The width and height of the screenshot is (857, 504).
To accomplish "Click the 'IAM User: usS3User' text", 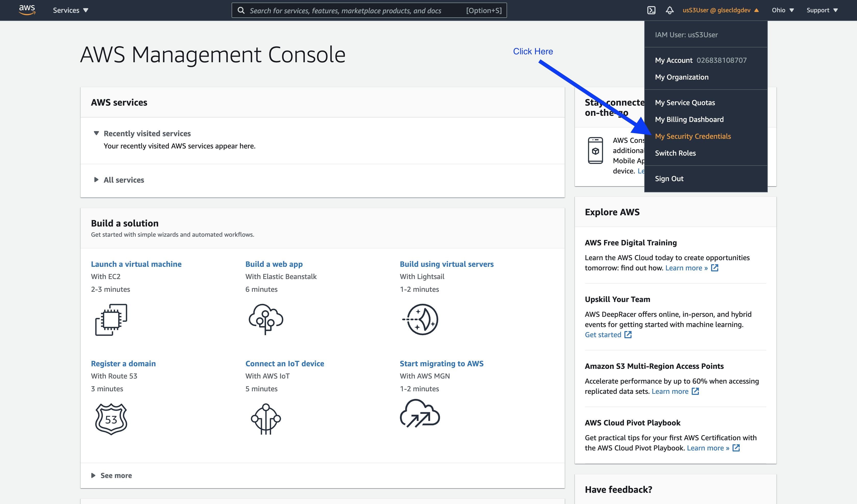I will [686, 35].
